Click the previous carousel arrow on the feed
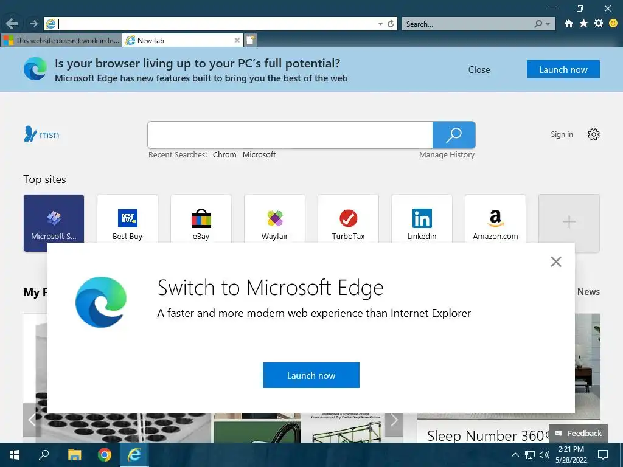Viewport: 623px width, 467px height. click(32, 420)
